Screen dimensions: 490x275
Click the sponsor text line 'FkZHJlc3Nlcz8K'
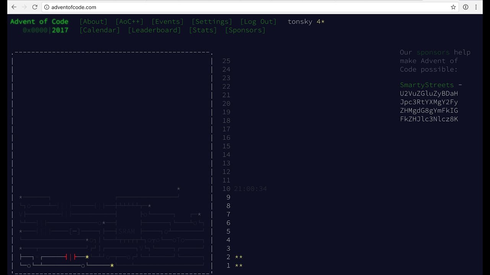pos(429,119)
